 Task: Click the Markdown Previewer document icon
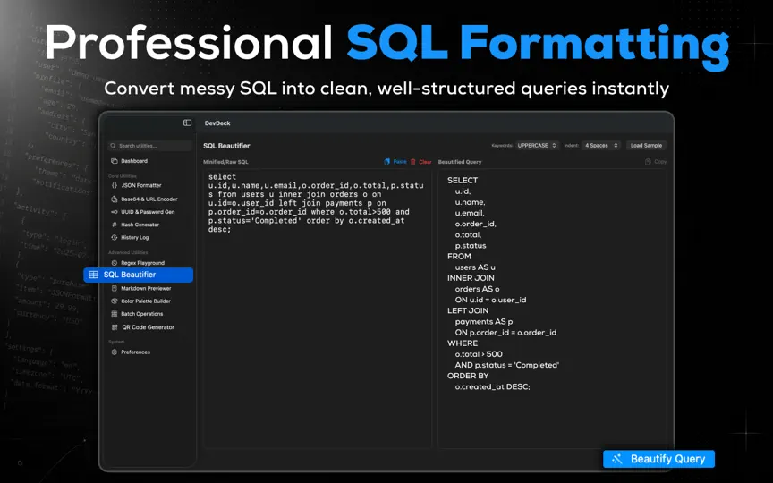click(x=115, y=288)
